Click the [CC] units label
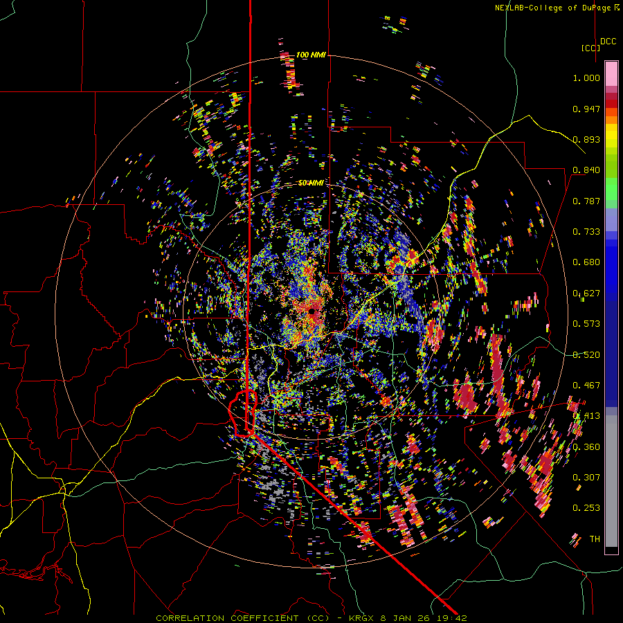623x623 pixels. click(590, 48)
